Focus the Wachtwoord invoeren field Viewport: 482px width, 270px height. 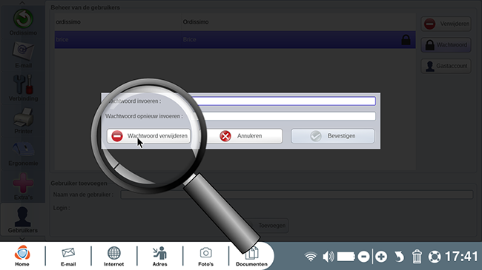pos(283,101)
